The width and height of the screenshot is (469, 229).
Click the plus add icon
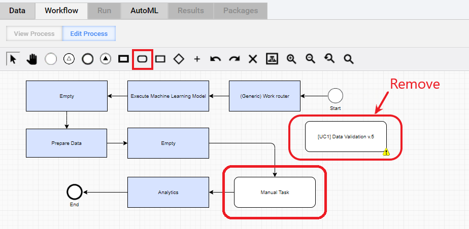tap(197, 59)
